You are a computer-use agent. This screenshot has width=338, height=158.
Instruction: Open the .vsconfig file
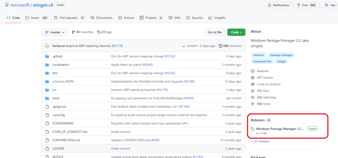[x=59, y=115]
